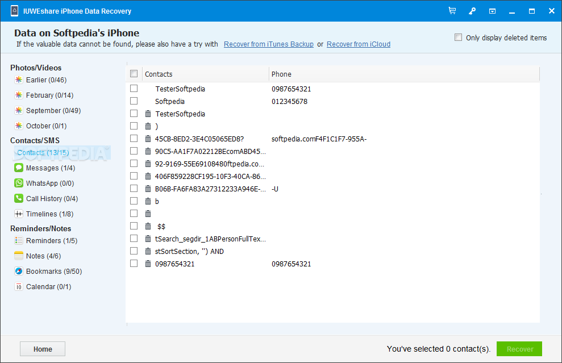Check the 406F859228CF195 contact
Viewport: 562px width, 363px height.
[x=134, y=176]
